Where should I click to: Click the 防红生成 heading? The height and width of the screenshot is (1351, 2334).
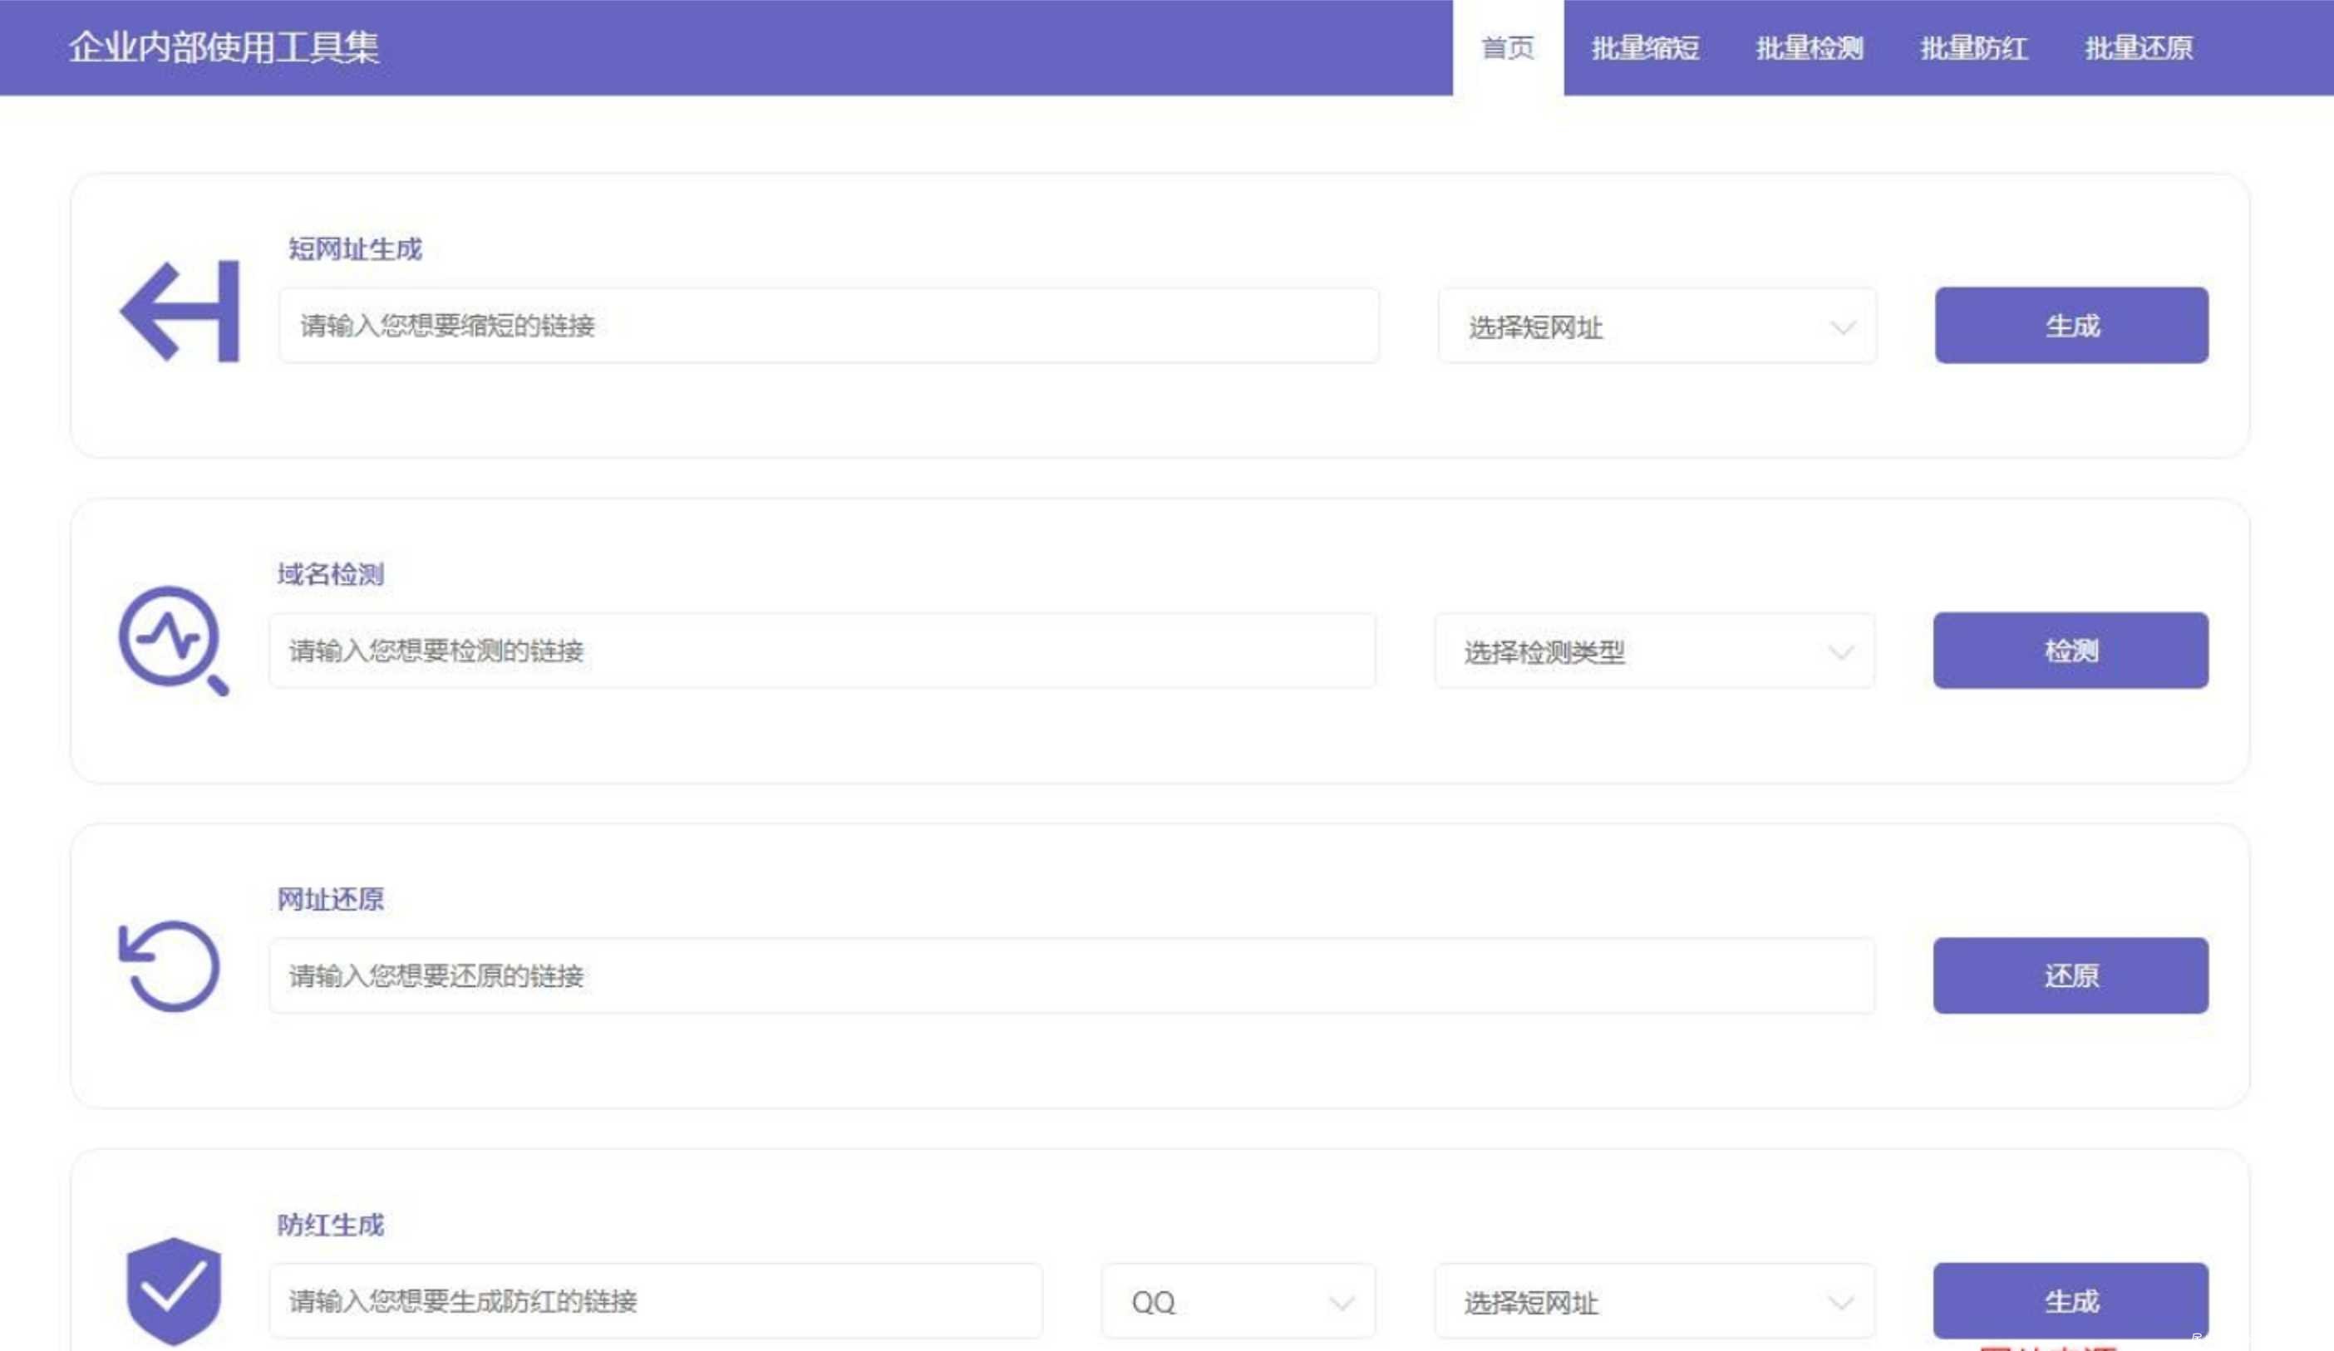[x=331, y=1225]
